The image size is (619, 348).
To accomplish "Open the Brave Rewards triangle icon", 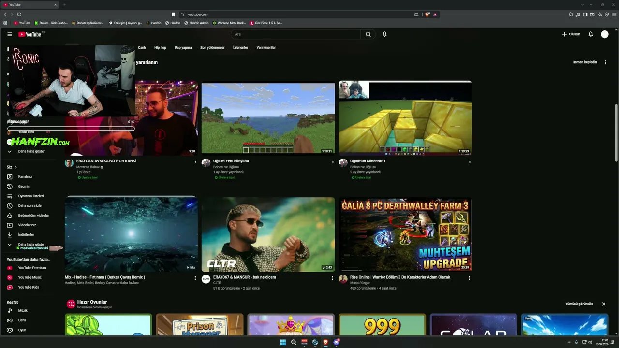I will (435, 14).
